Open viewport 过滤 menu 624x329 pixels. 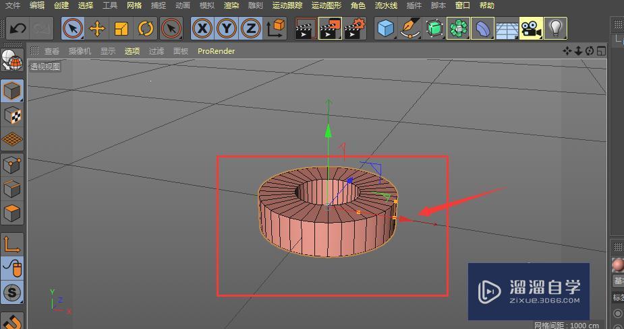click(x=157, y=51)
